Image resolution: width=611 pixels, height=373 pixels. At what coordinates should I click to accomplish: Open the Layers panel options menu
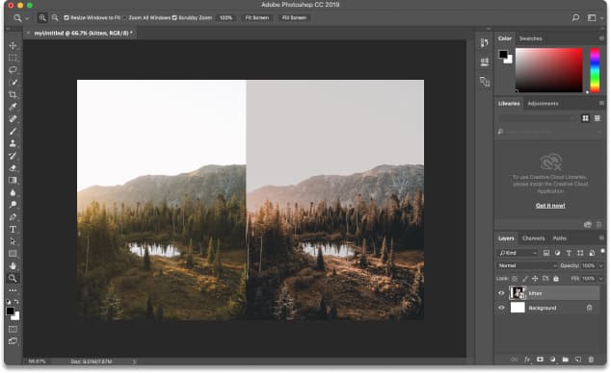coord(601,237)
